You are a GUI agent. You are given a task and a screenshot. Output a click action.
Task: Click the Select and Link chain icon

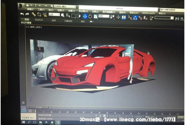34,14
